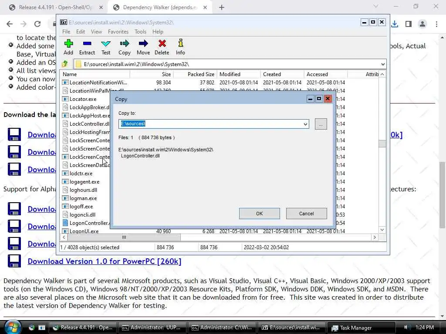Select loghours.dll in file list
The height and width of the screenshot is (334, 446).
point(83,190)
